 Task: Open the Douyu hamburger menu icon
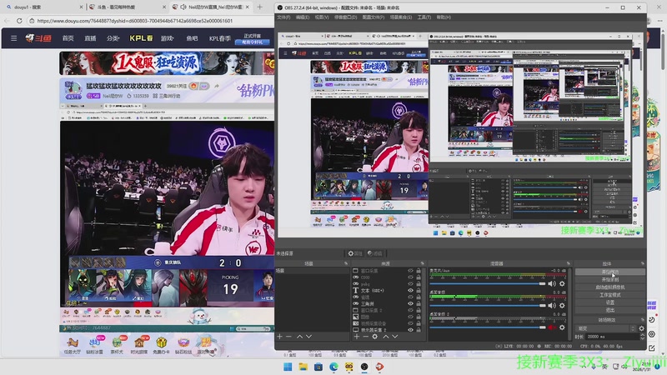click(13, 38)
